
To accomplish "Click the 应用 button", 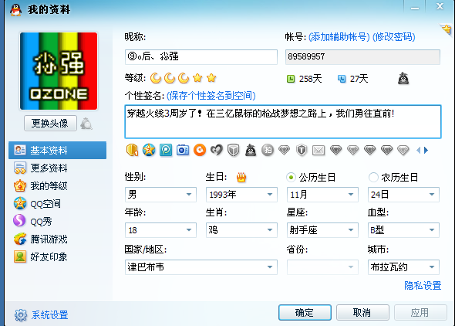I will 420,313.
